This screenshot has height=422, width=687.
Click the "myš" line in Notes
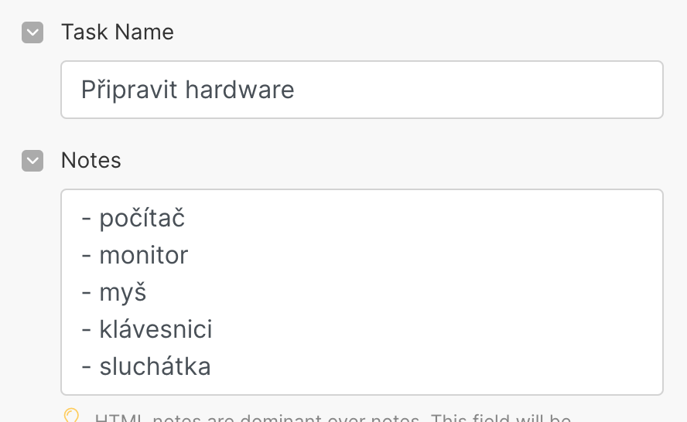point(123,292)
